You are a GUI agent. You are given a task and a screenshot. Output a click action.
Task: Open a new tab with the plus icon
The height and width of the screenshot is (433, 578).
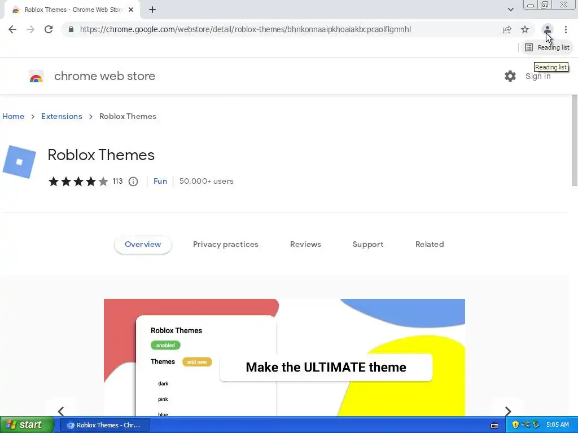coord(152,10)
